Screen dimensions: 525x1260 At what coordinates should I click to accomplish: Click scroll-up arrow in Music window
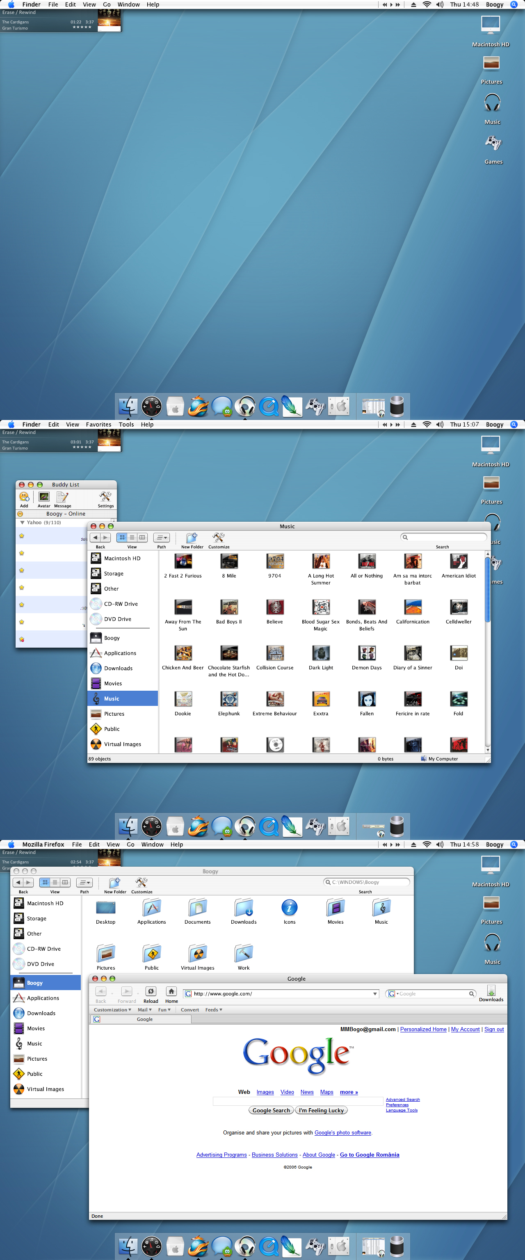[x=487, y=554]
